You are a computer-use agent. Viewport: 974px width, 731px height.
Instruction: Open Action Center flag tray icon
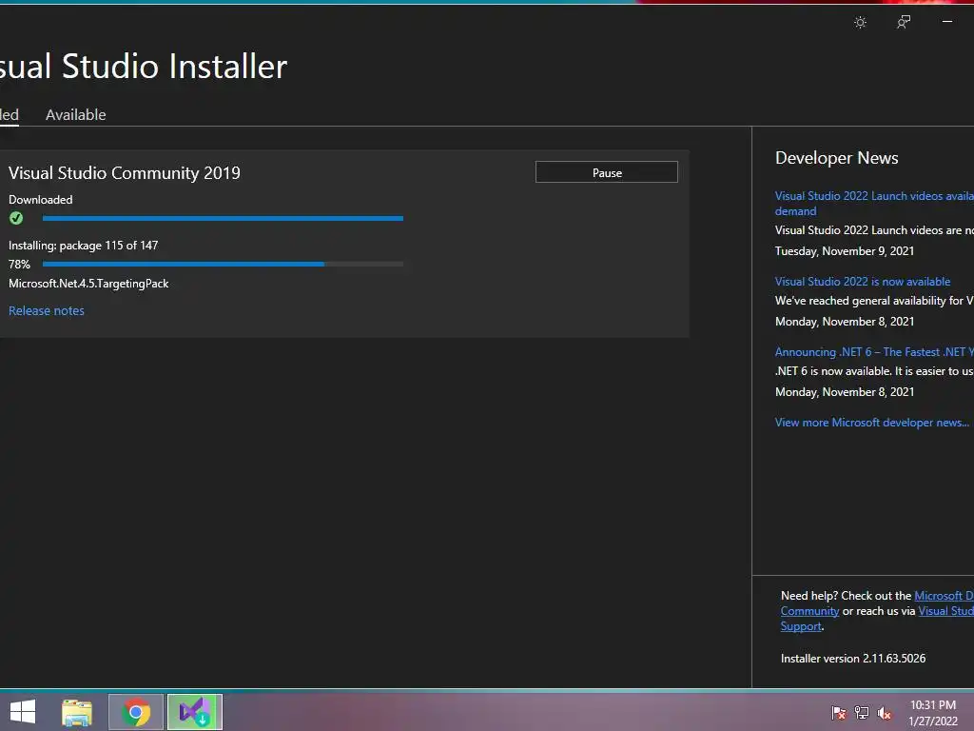click(x=839, y=712)
